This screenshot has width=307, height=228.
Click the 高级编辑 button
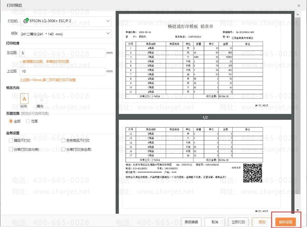(191, 222)
